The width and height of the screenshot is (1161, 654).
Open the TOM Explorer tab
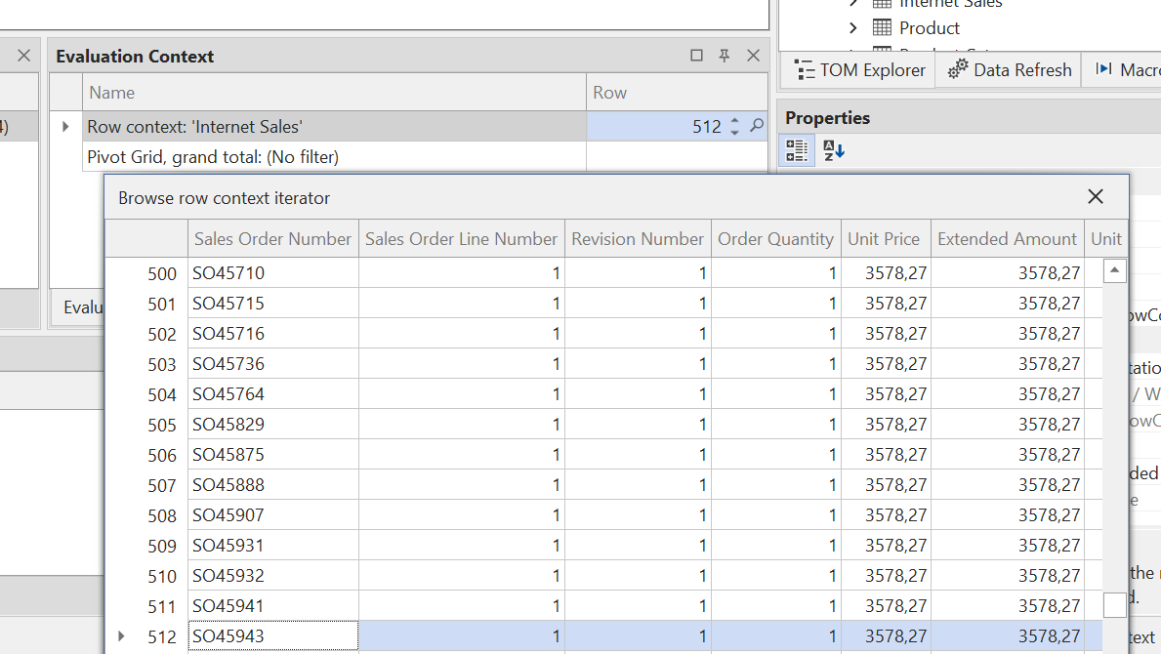pos(859,70)
